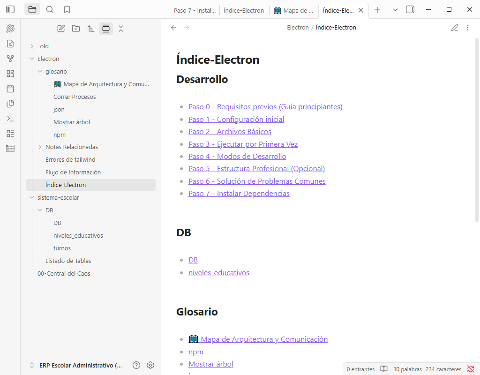Screen dimensions: 480x375
Task: Switch to the Mapa de... tab
Action: 293,10
